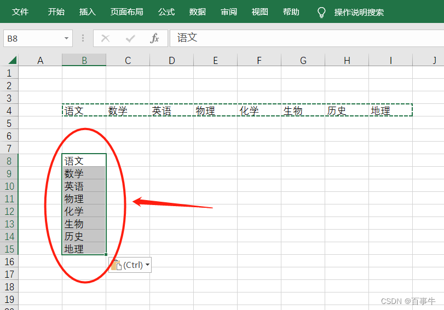This screenshot has height=310, width=444.
Task: Open the 帮助 tab
Action: (291, 12)
